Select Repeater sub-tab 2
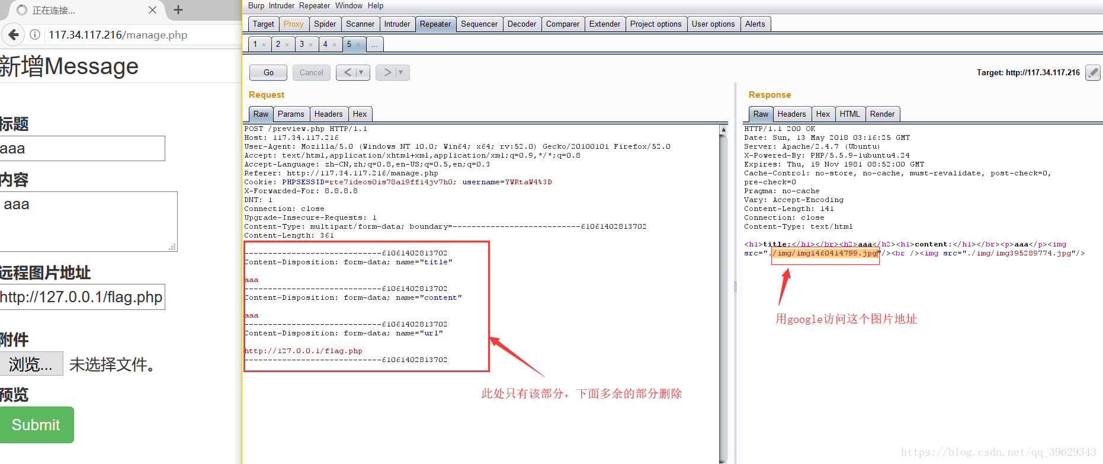 click(x=278, y=44)
